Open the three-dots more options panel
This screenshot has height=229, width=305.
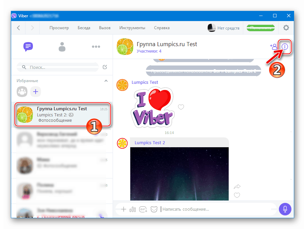click(x=96, y=46)
